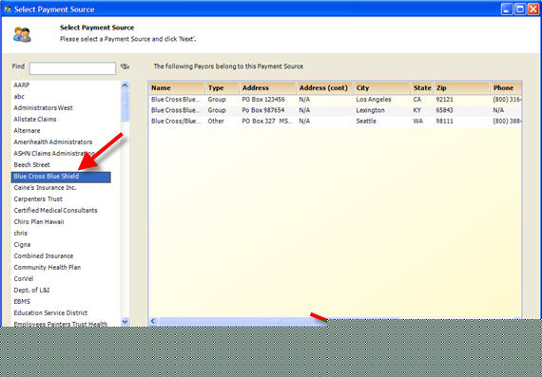
Task: Click the PO Box 123456 address cell
Action: [x=263, y=100]
